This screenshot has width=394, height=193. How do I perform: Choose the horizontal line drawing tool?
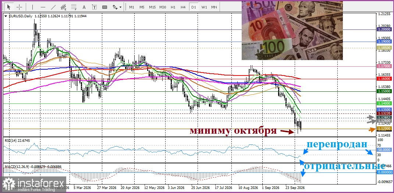click(x=43, y=7)
